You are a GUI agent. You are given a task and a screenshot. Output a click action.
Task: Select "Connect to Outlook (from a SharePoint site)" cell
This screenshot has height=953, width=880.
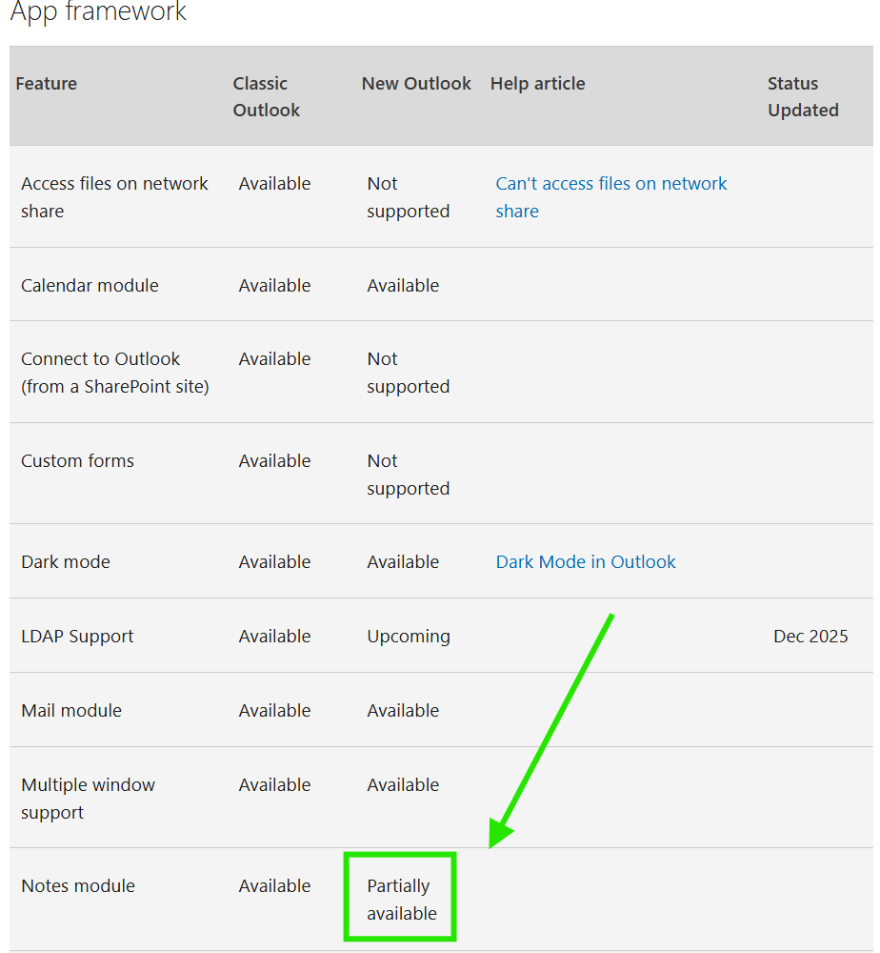click(115, 373)
